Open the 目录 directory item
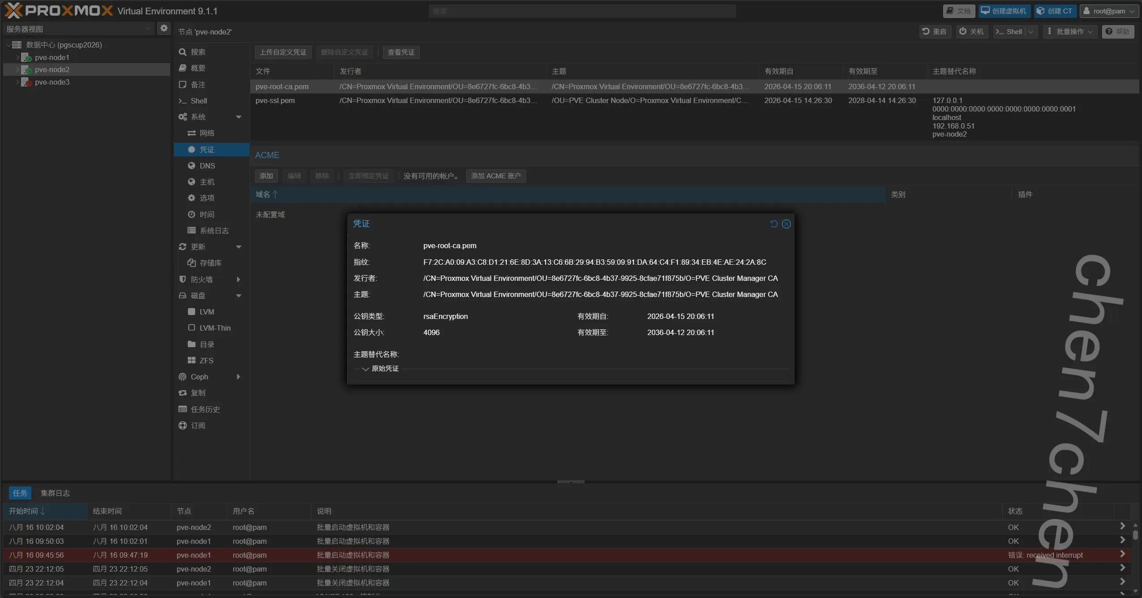The height and width of the screenshot is (598, 1142). 211,344
